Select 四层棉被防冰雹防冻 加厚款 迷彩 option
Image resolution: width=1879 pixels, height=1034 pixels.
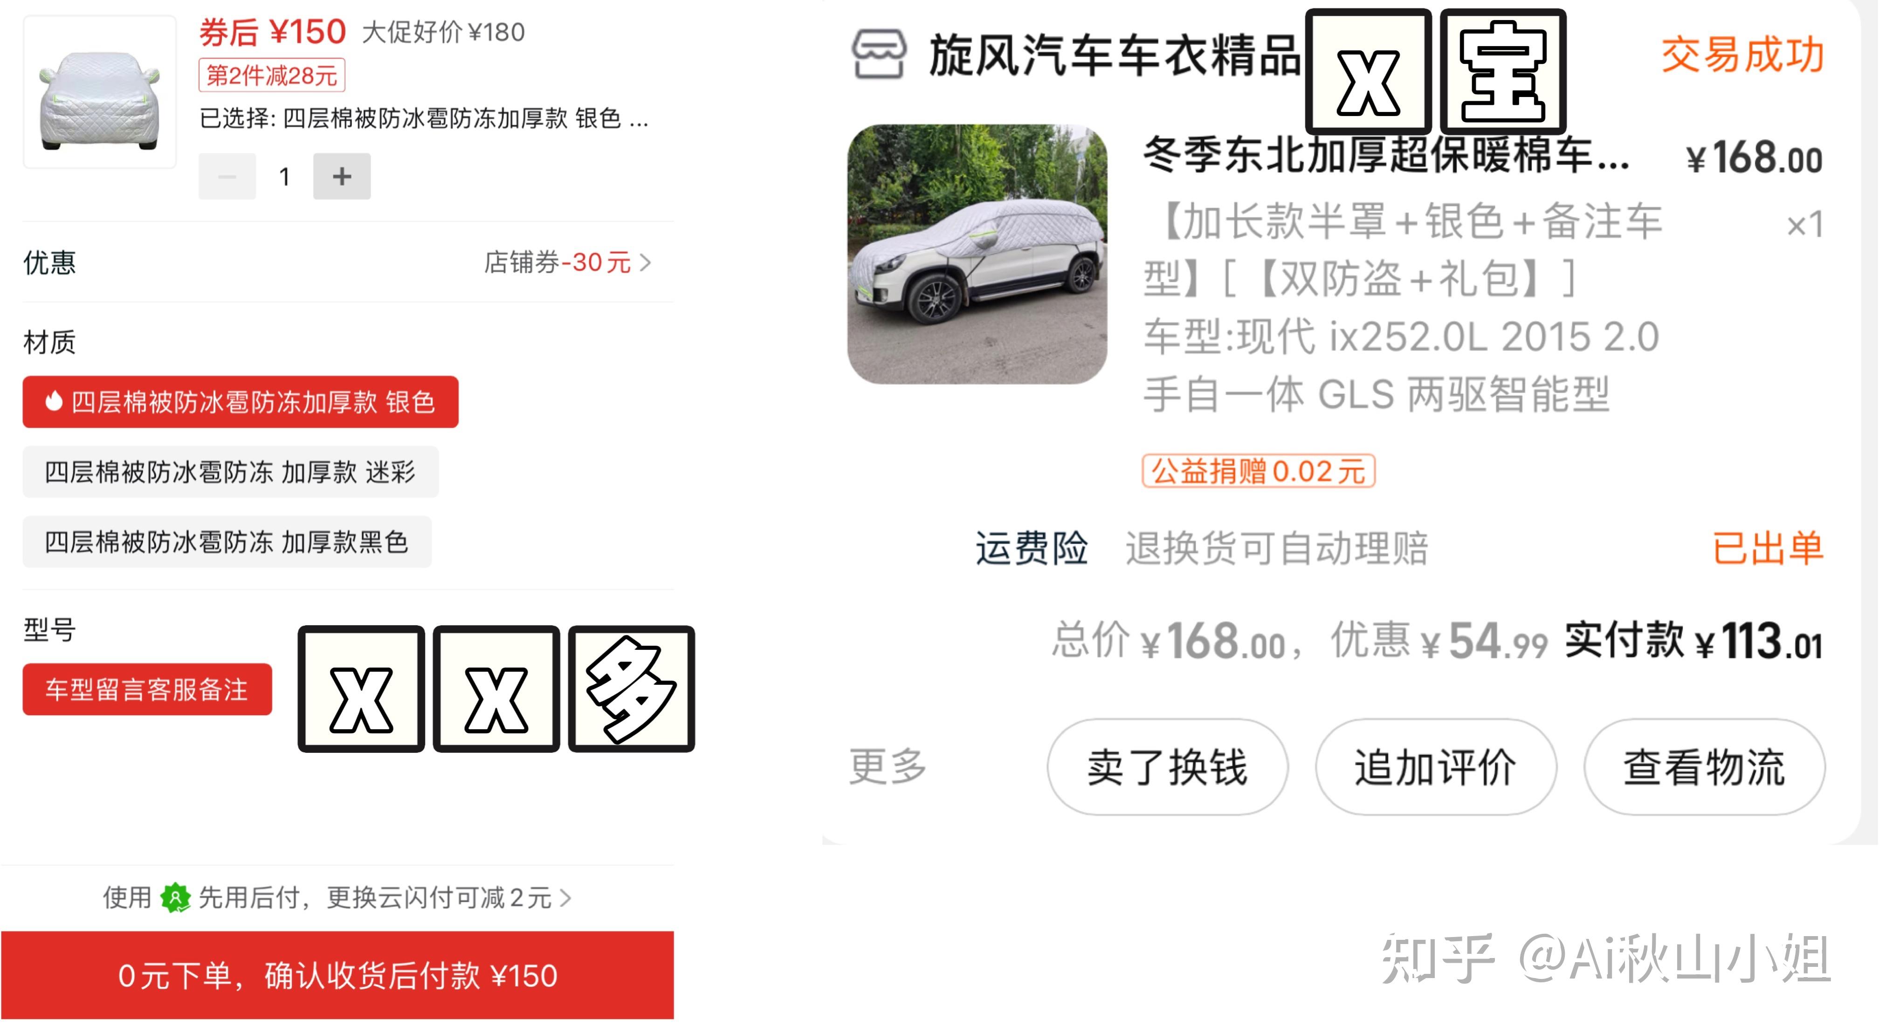230,472
